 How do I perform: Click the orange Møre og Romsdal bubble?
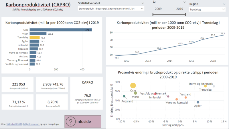177,99
